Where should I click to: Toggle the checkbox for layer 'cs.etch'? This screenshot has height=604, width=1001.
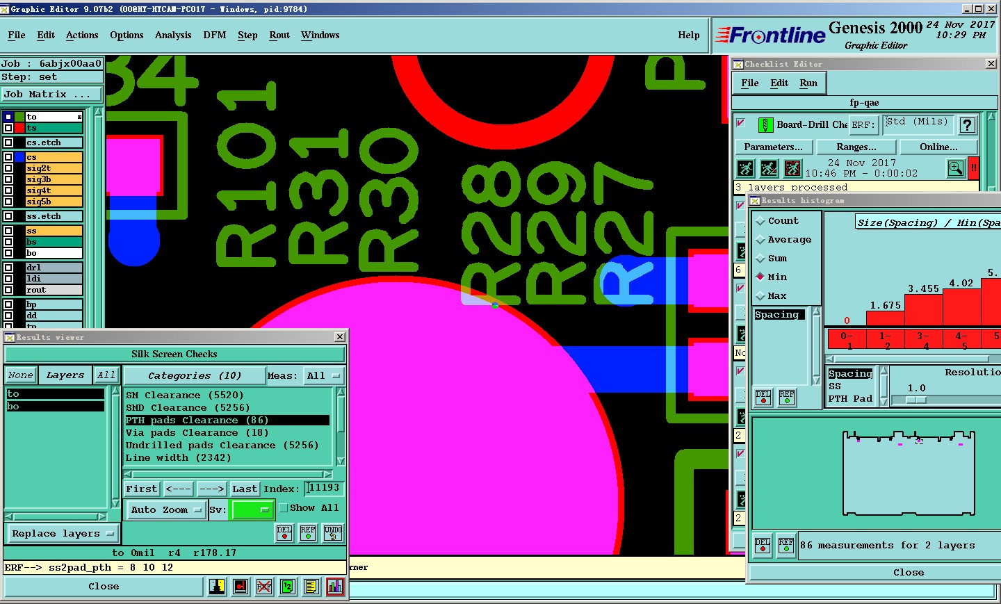tap(8, 142)
